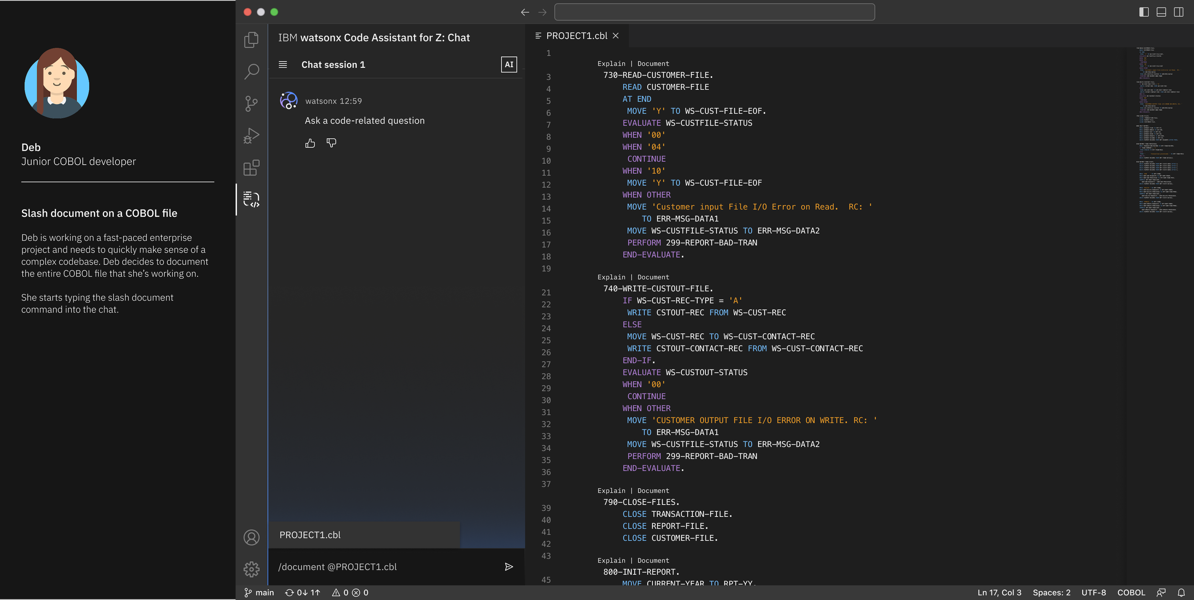Click 'READ CUSTOMER-FILE' code line
The height and width of the screenshot is (600, 1194).
[665, 87]
